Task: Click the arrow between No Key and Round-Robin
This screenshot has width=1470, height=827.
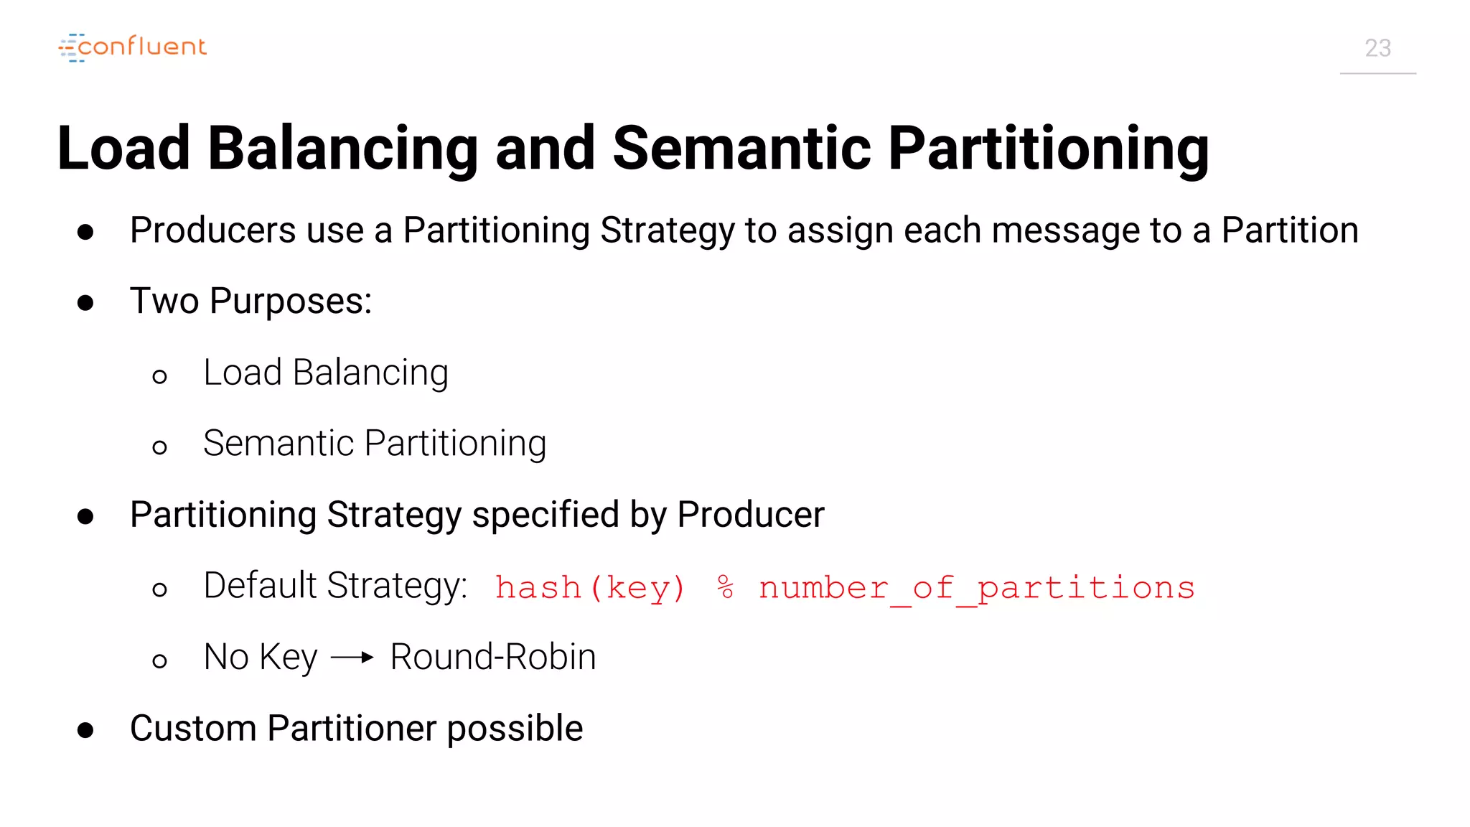Action: point(352,657)
